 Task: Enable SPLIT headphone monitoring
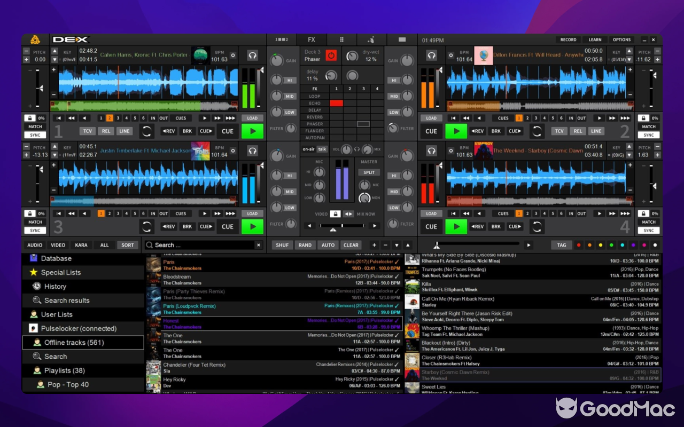tap(368, 172)
